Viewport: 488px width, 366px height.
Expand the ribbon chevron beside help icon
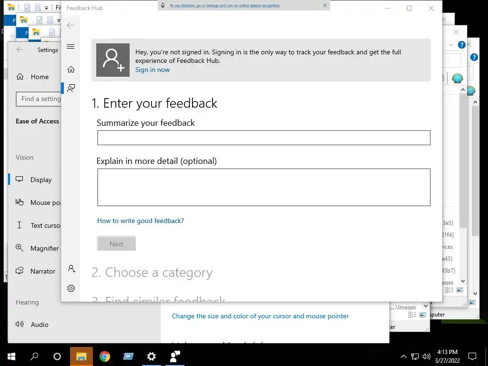coord(451,45)
